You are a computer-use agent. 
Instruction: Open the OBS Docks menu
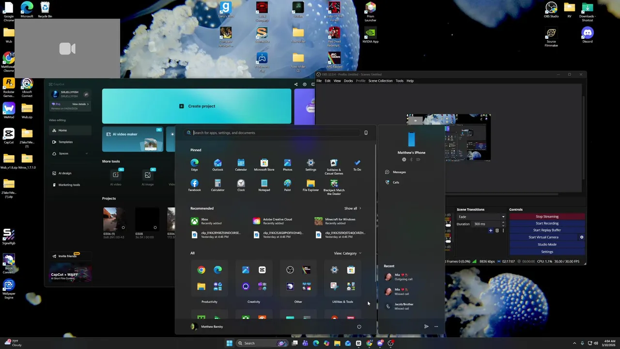(x=348, y=81)
